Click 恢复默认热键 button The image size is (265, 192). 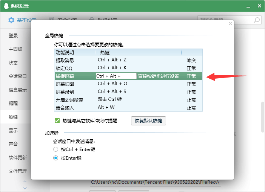click(x=148, y=121)
